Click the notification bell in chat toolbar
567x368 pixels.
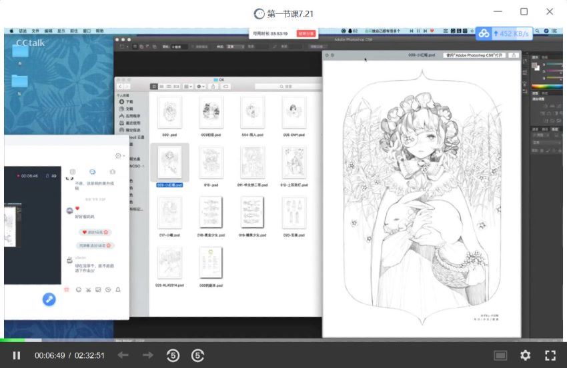click(118, 290)
